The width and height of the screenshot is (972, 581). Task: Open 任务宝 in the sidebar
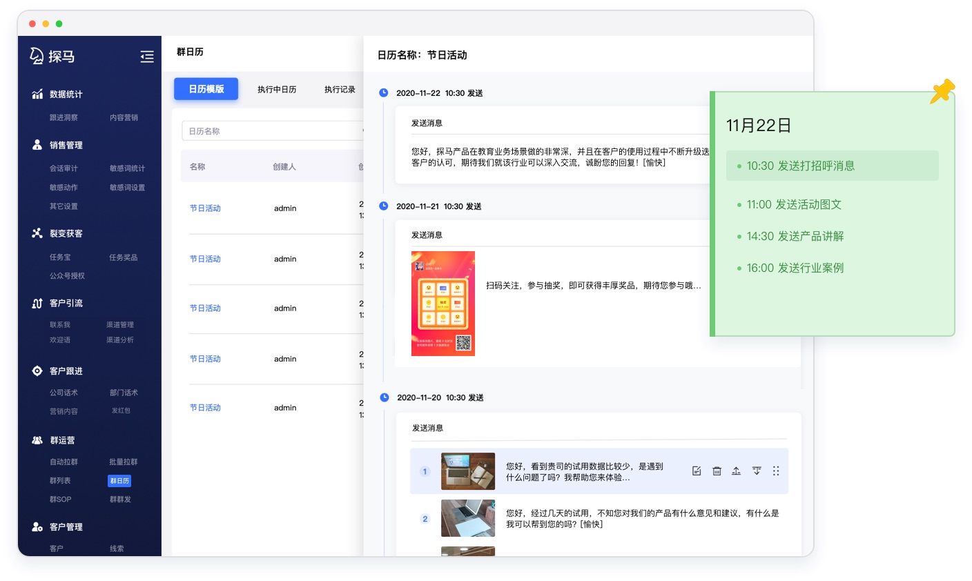pos(60,257)
